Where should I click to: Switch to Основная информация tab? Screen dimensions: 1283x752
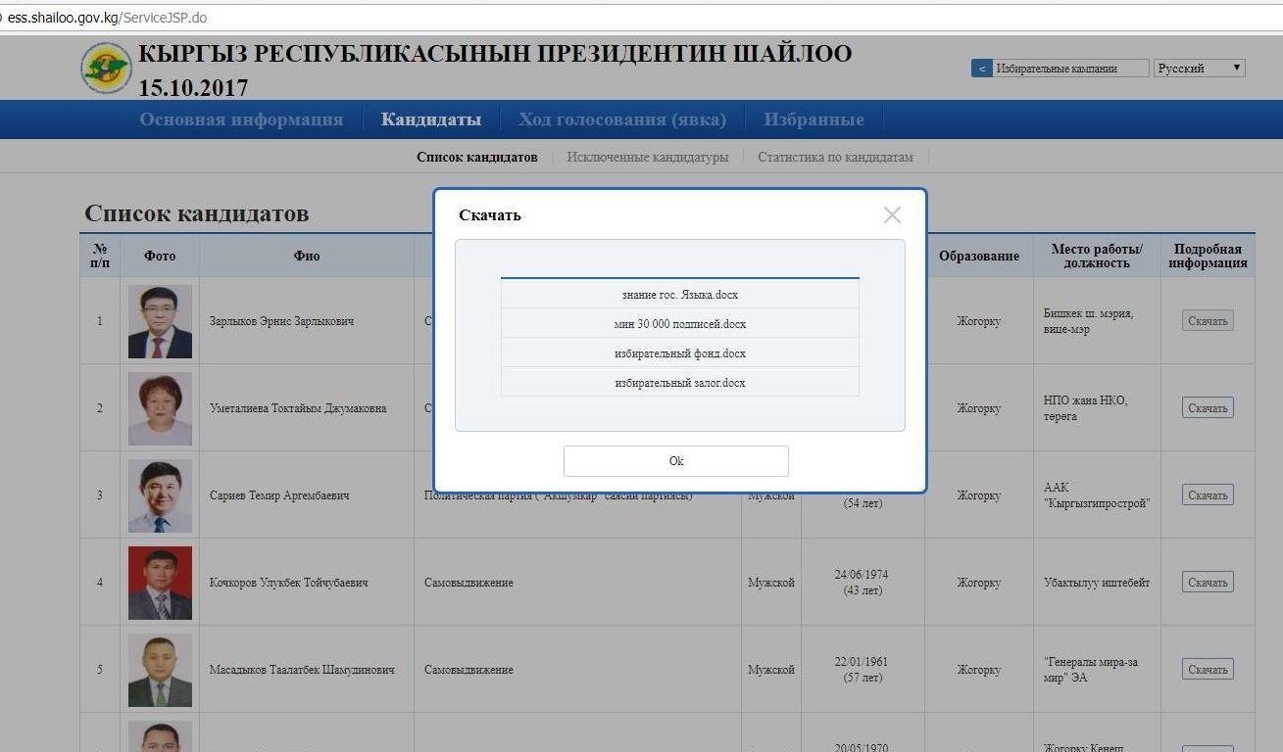click(x=241, y=119)
